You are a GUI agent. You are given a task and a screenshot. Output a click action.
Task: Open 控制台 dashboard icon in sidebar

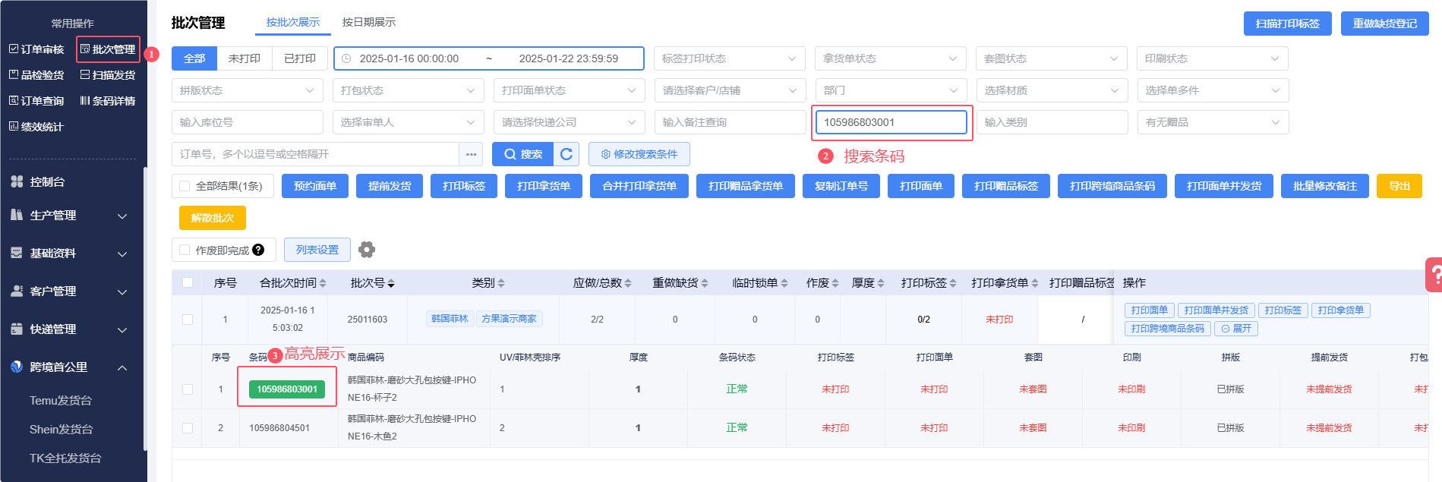(17, 182)
